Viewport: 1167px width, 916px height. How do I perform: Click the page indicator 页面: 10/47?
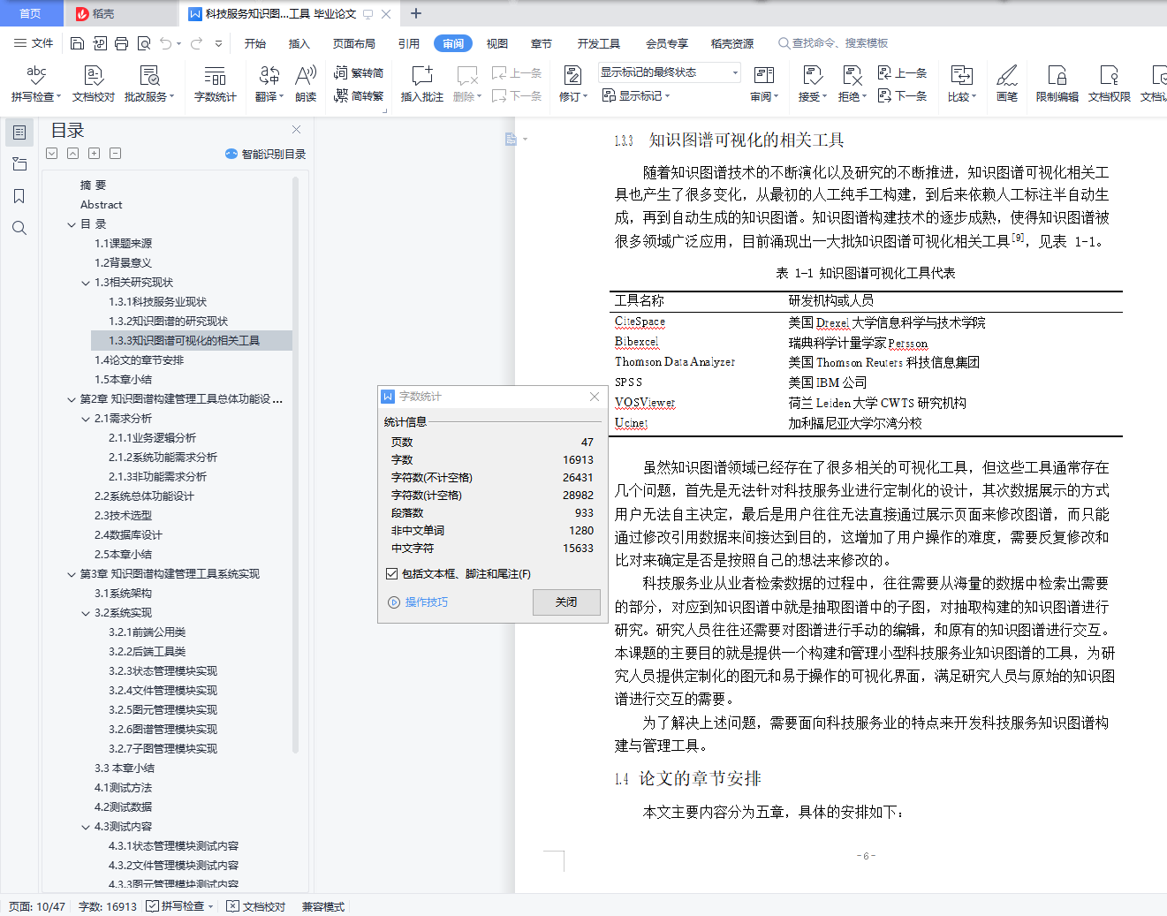(37, 906)
